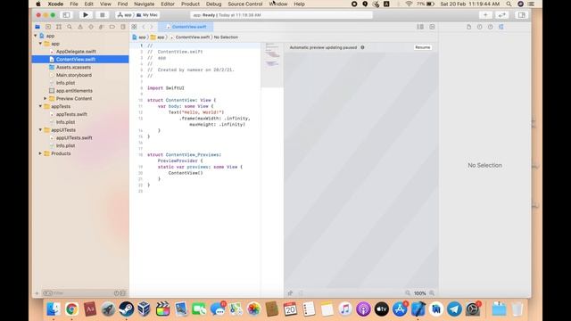571x321 pixels.
Task: Zoom out the preview canvas
Action: pyautogui.click(x=408, y=293)
